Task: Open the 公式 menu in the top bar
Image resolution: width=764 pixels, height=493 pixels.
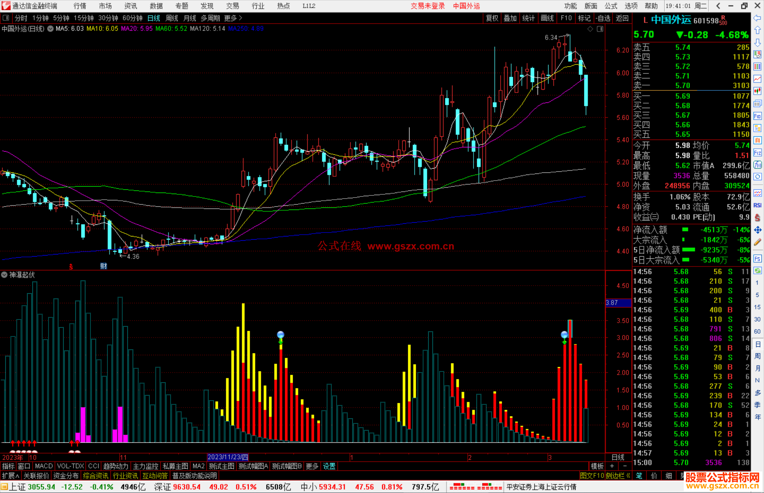Action: (611, 6)
